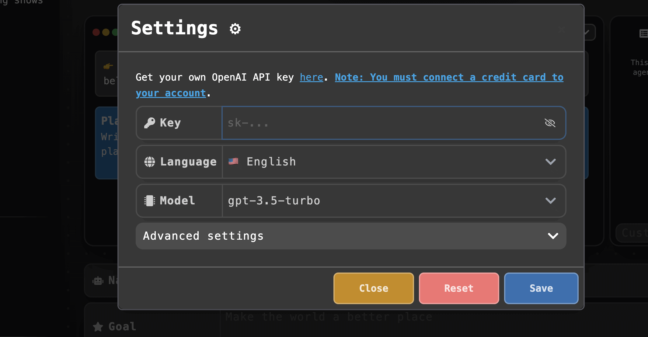Expand the Advanced settings section
This screenshot has width=648, height=337.
pyautogui.click(x=351, y=236)
